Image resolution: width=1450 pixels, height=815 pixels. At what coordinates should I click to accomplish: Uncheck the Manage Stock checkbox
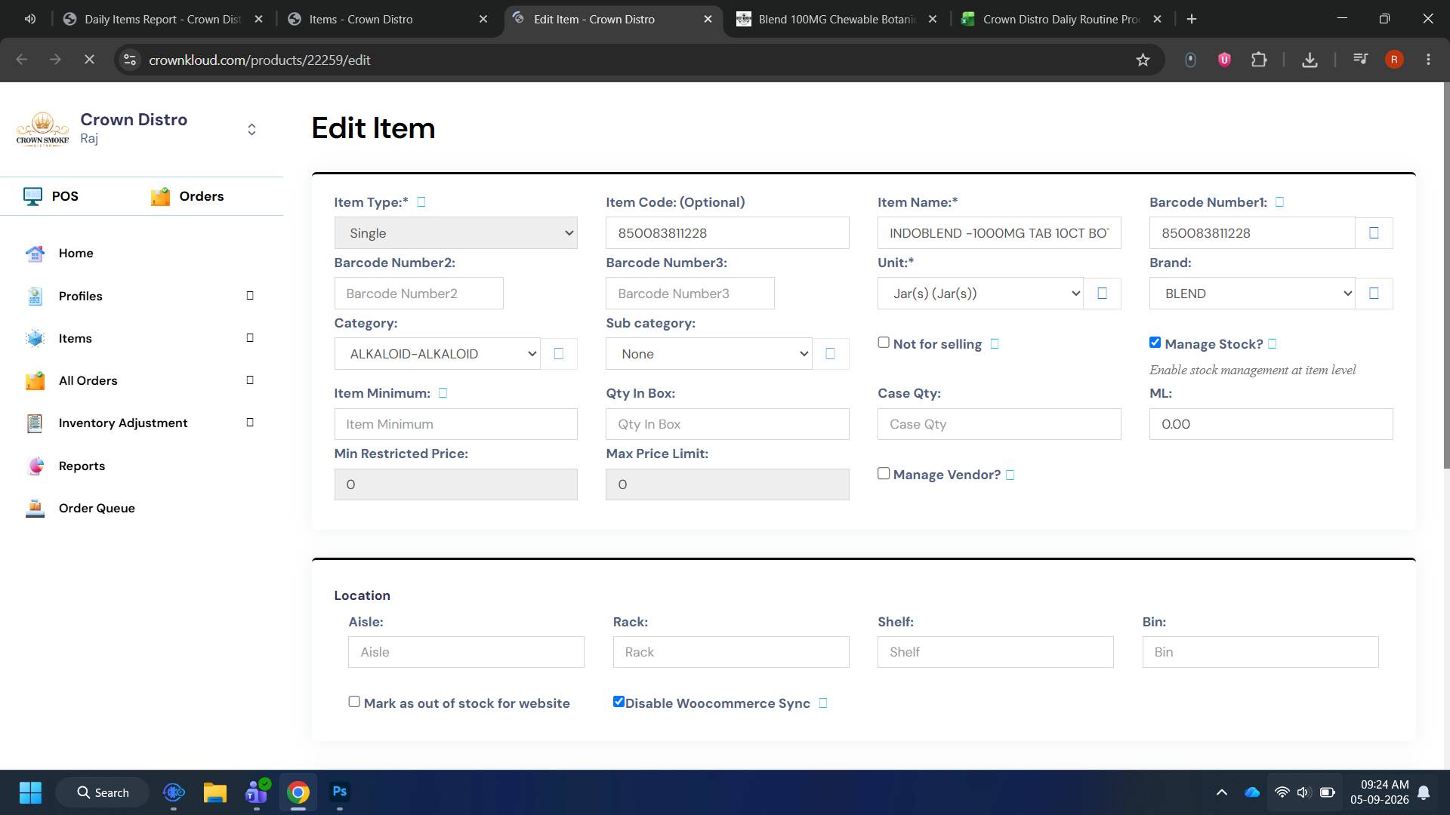coord(1155,343)
